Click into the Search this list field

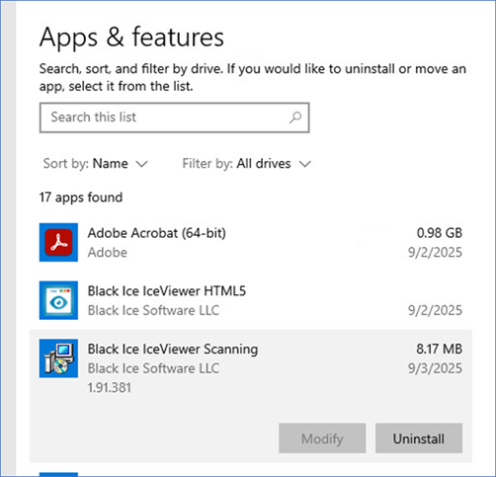pyautogui.click(x=175, y=118)
